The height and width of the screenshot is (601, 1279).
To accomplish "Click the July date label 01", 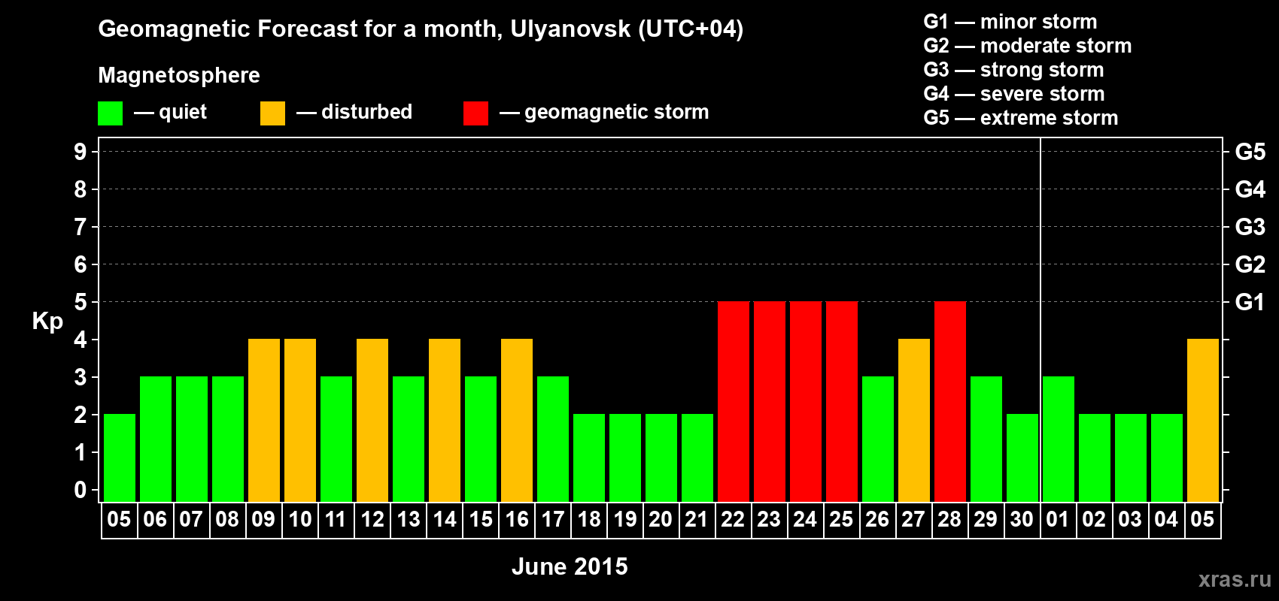I will tap(1058, 520).
